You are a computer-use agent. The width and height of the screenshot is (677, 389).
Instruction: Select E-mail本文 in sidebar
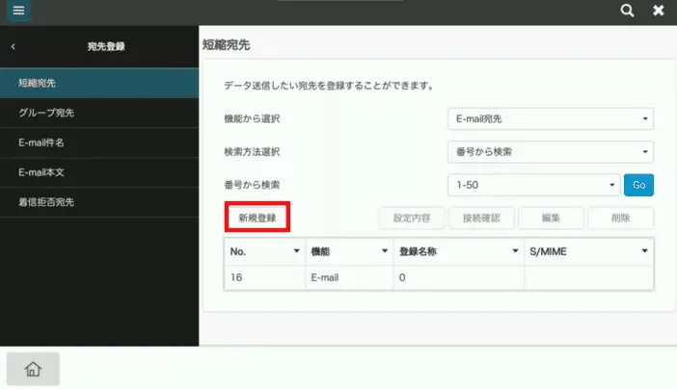[x=99, y=172]
